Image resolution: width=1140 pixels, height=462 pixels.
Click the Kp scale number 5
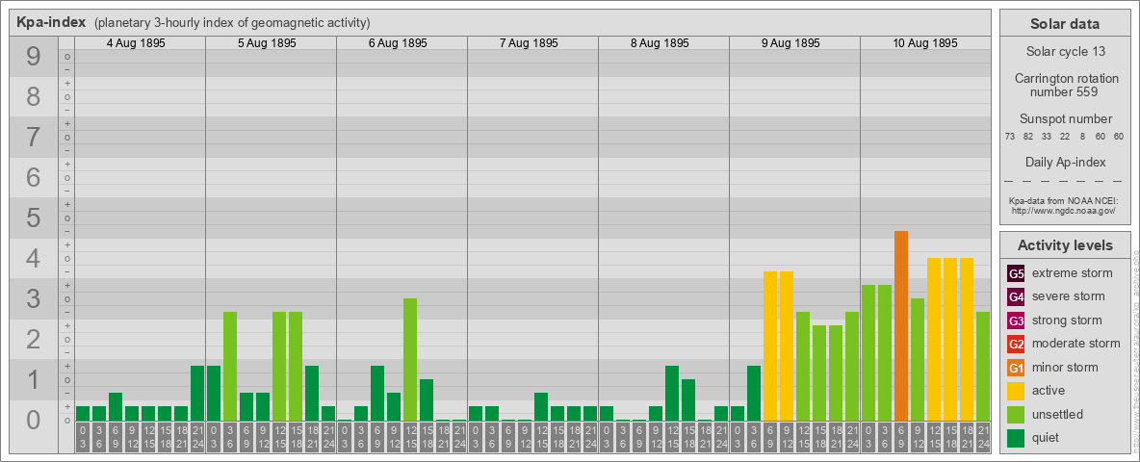click(x=34, y=218)
